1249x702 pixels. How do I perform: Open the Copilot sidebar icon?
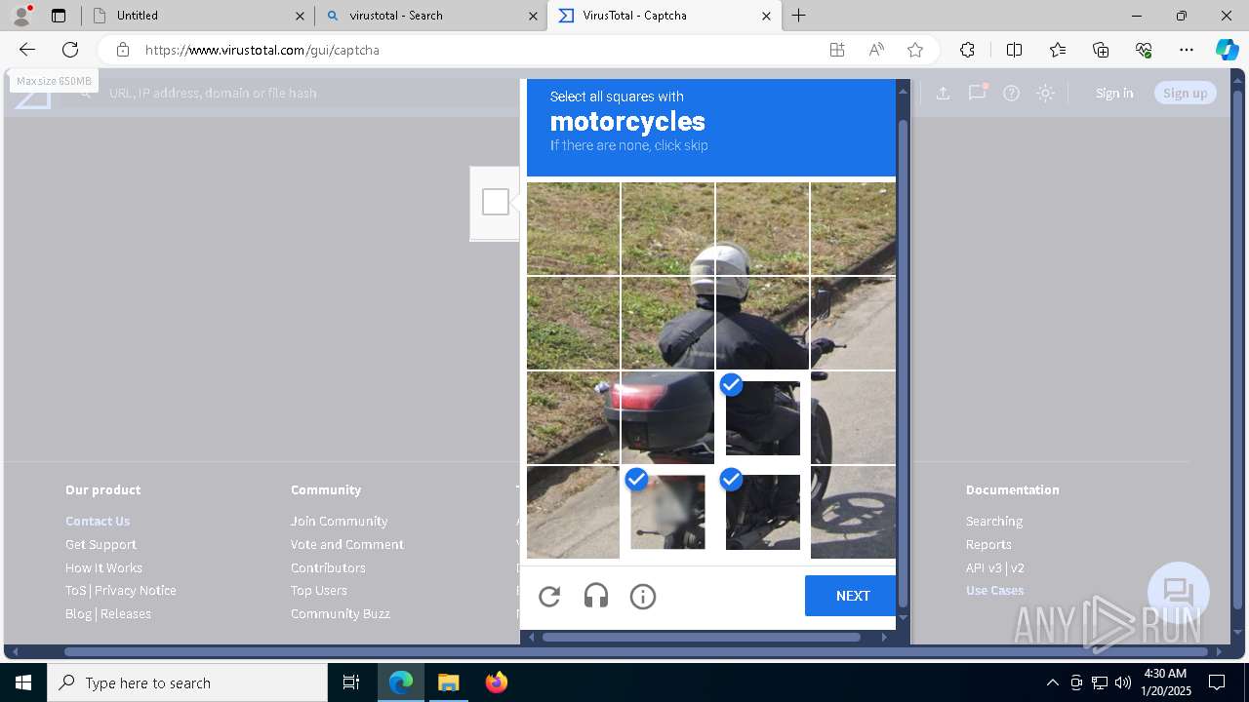[x=1227, y=50]
